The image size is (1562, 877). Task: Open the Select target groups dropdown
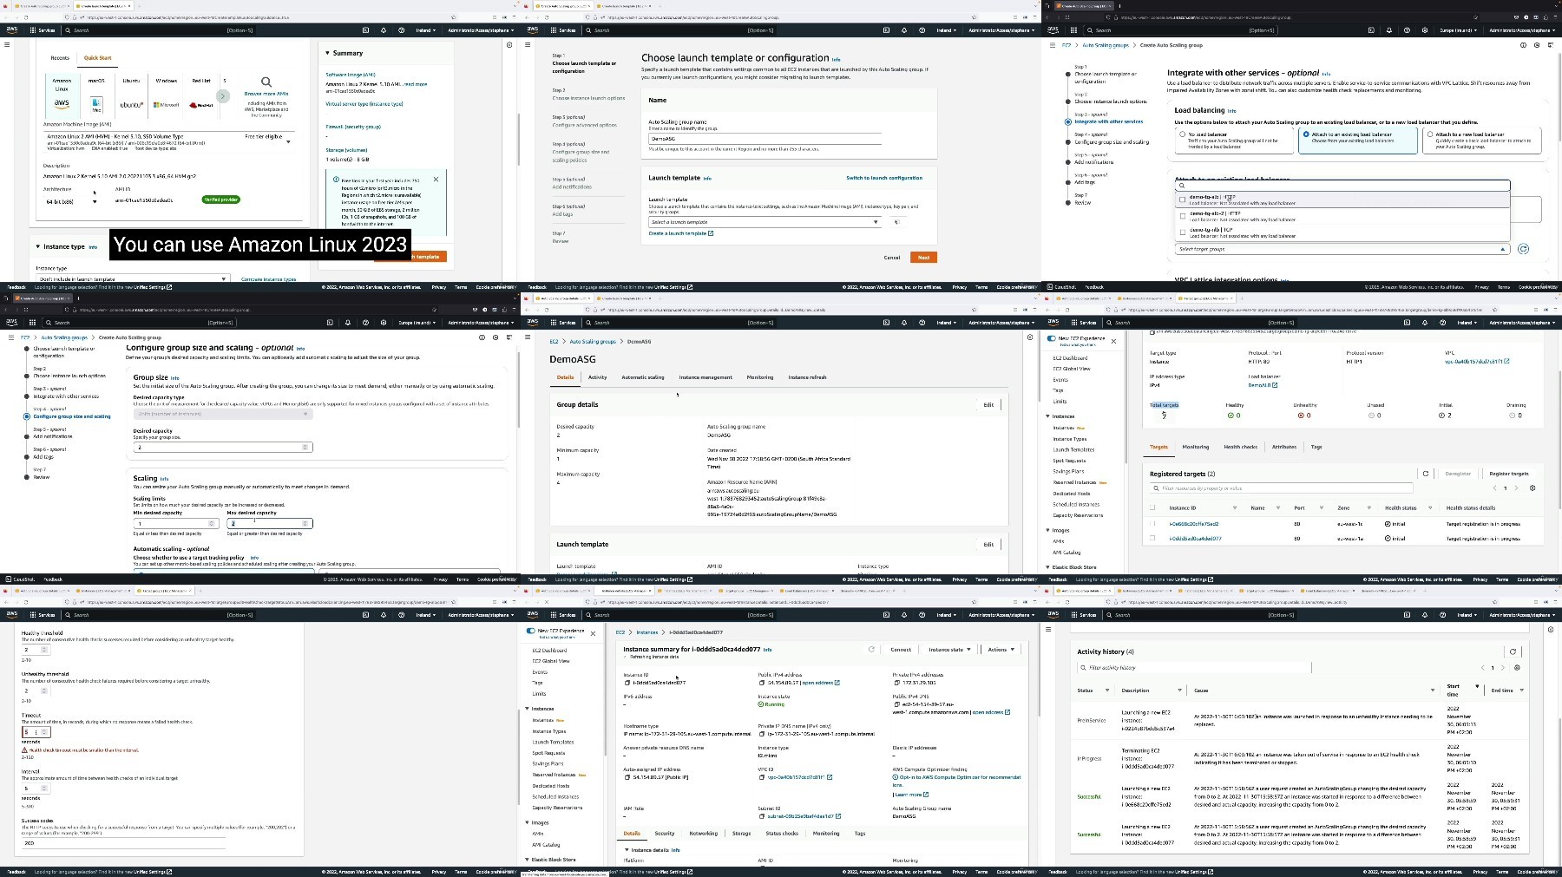(x=1342, y=249)
